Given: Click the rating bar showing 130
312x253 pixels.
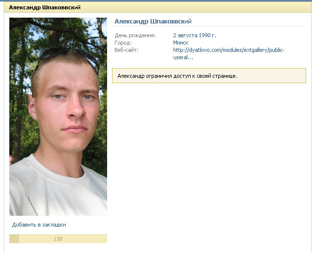Looking at the screenshot, I should click(58, 239).
